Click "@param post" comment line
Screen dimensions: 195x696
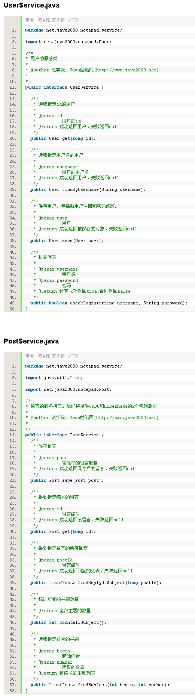51,458
